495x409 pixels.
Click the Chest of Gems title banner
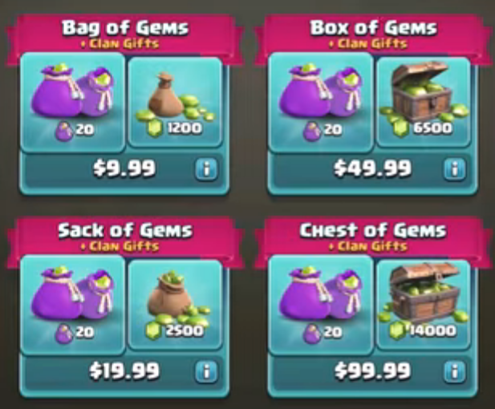[373, 237]
